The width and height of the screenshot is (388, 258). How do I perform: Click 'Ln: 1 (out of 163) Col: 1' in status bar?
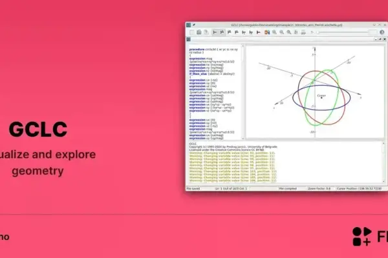coord(231,188)
